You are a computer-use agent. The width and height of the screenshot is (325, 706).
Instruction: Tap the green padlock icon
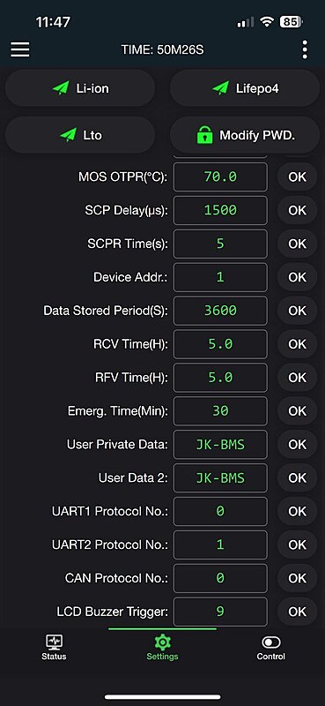(204, 135)
